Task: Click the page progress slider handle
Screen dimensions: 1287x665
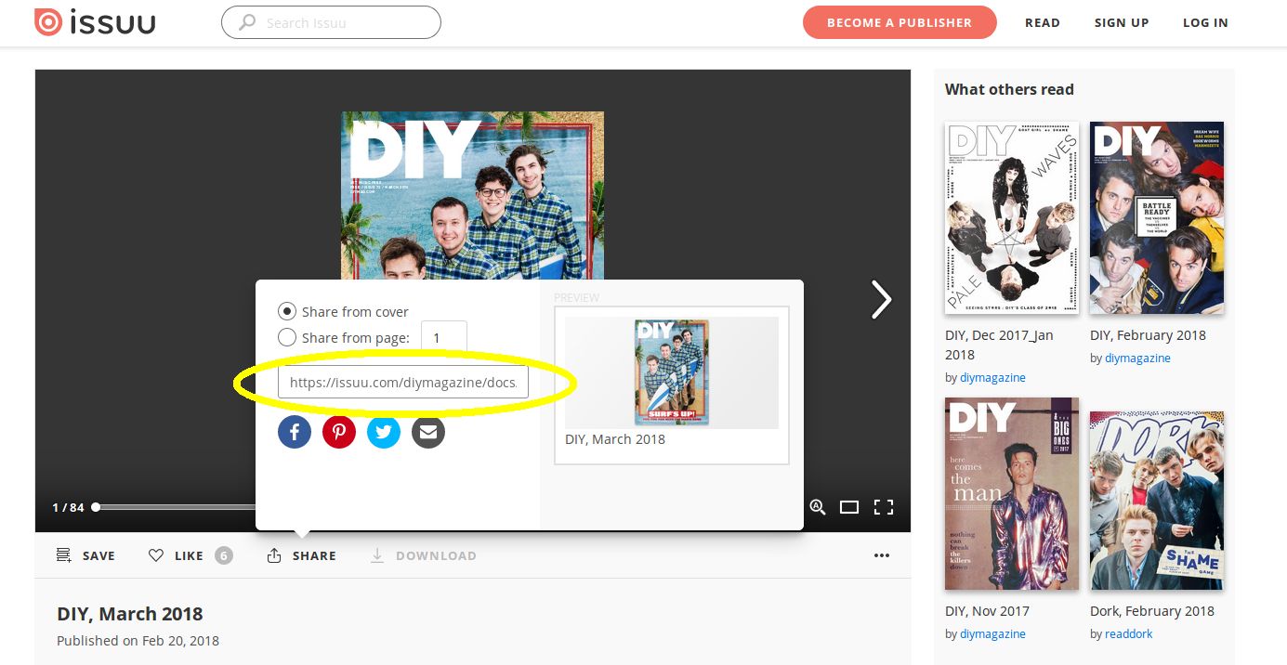Action: point(96,507)
